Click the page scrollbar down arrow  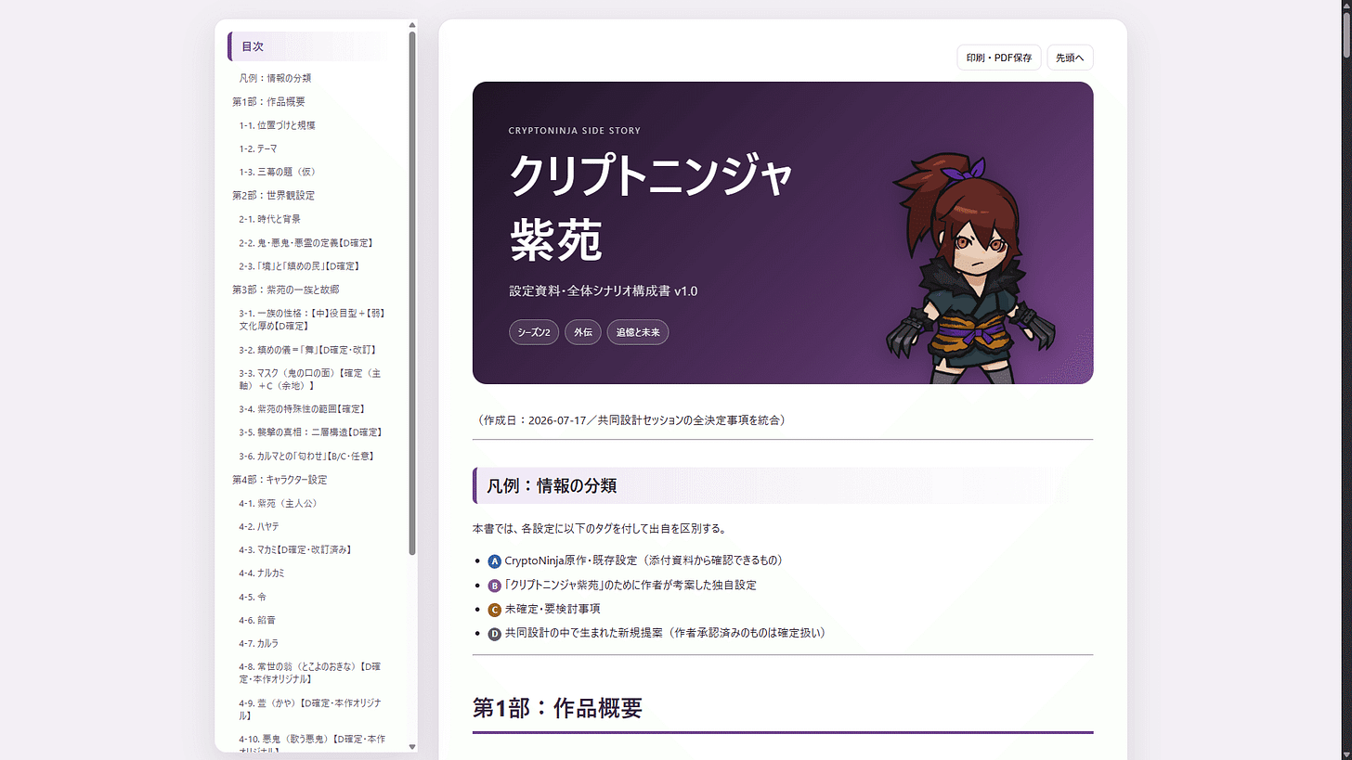1346,754
